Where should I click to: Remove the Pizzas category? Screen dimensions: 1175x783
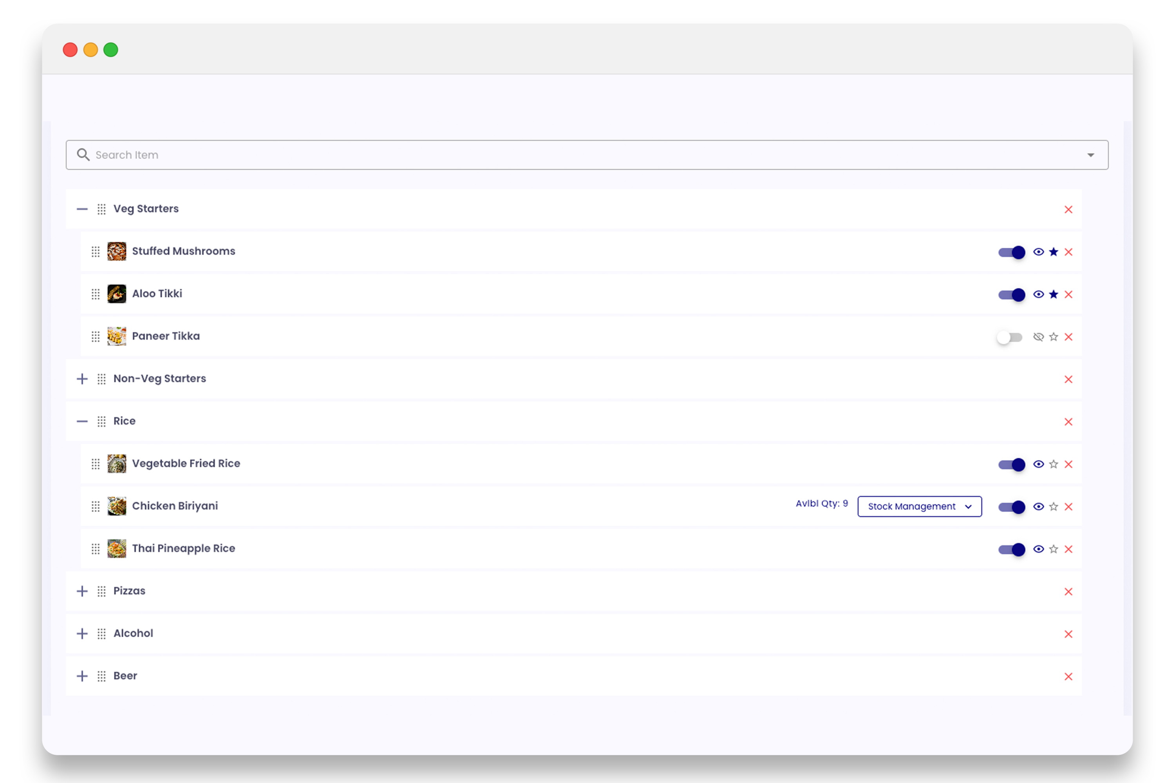tap(1069, 591)
